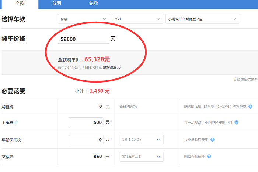Image resolution: width=258 pixels, height=172 pixels.
Task: Open the 家用6座以下 dropdown
Action: point(142,157)
